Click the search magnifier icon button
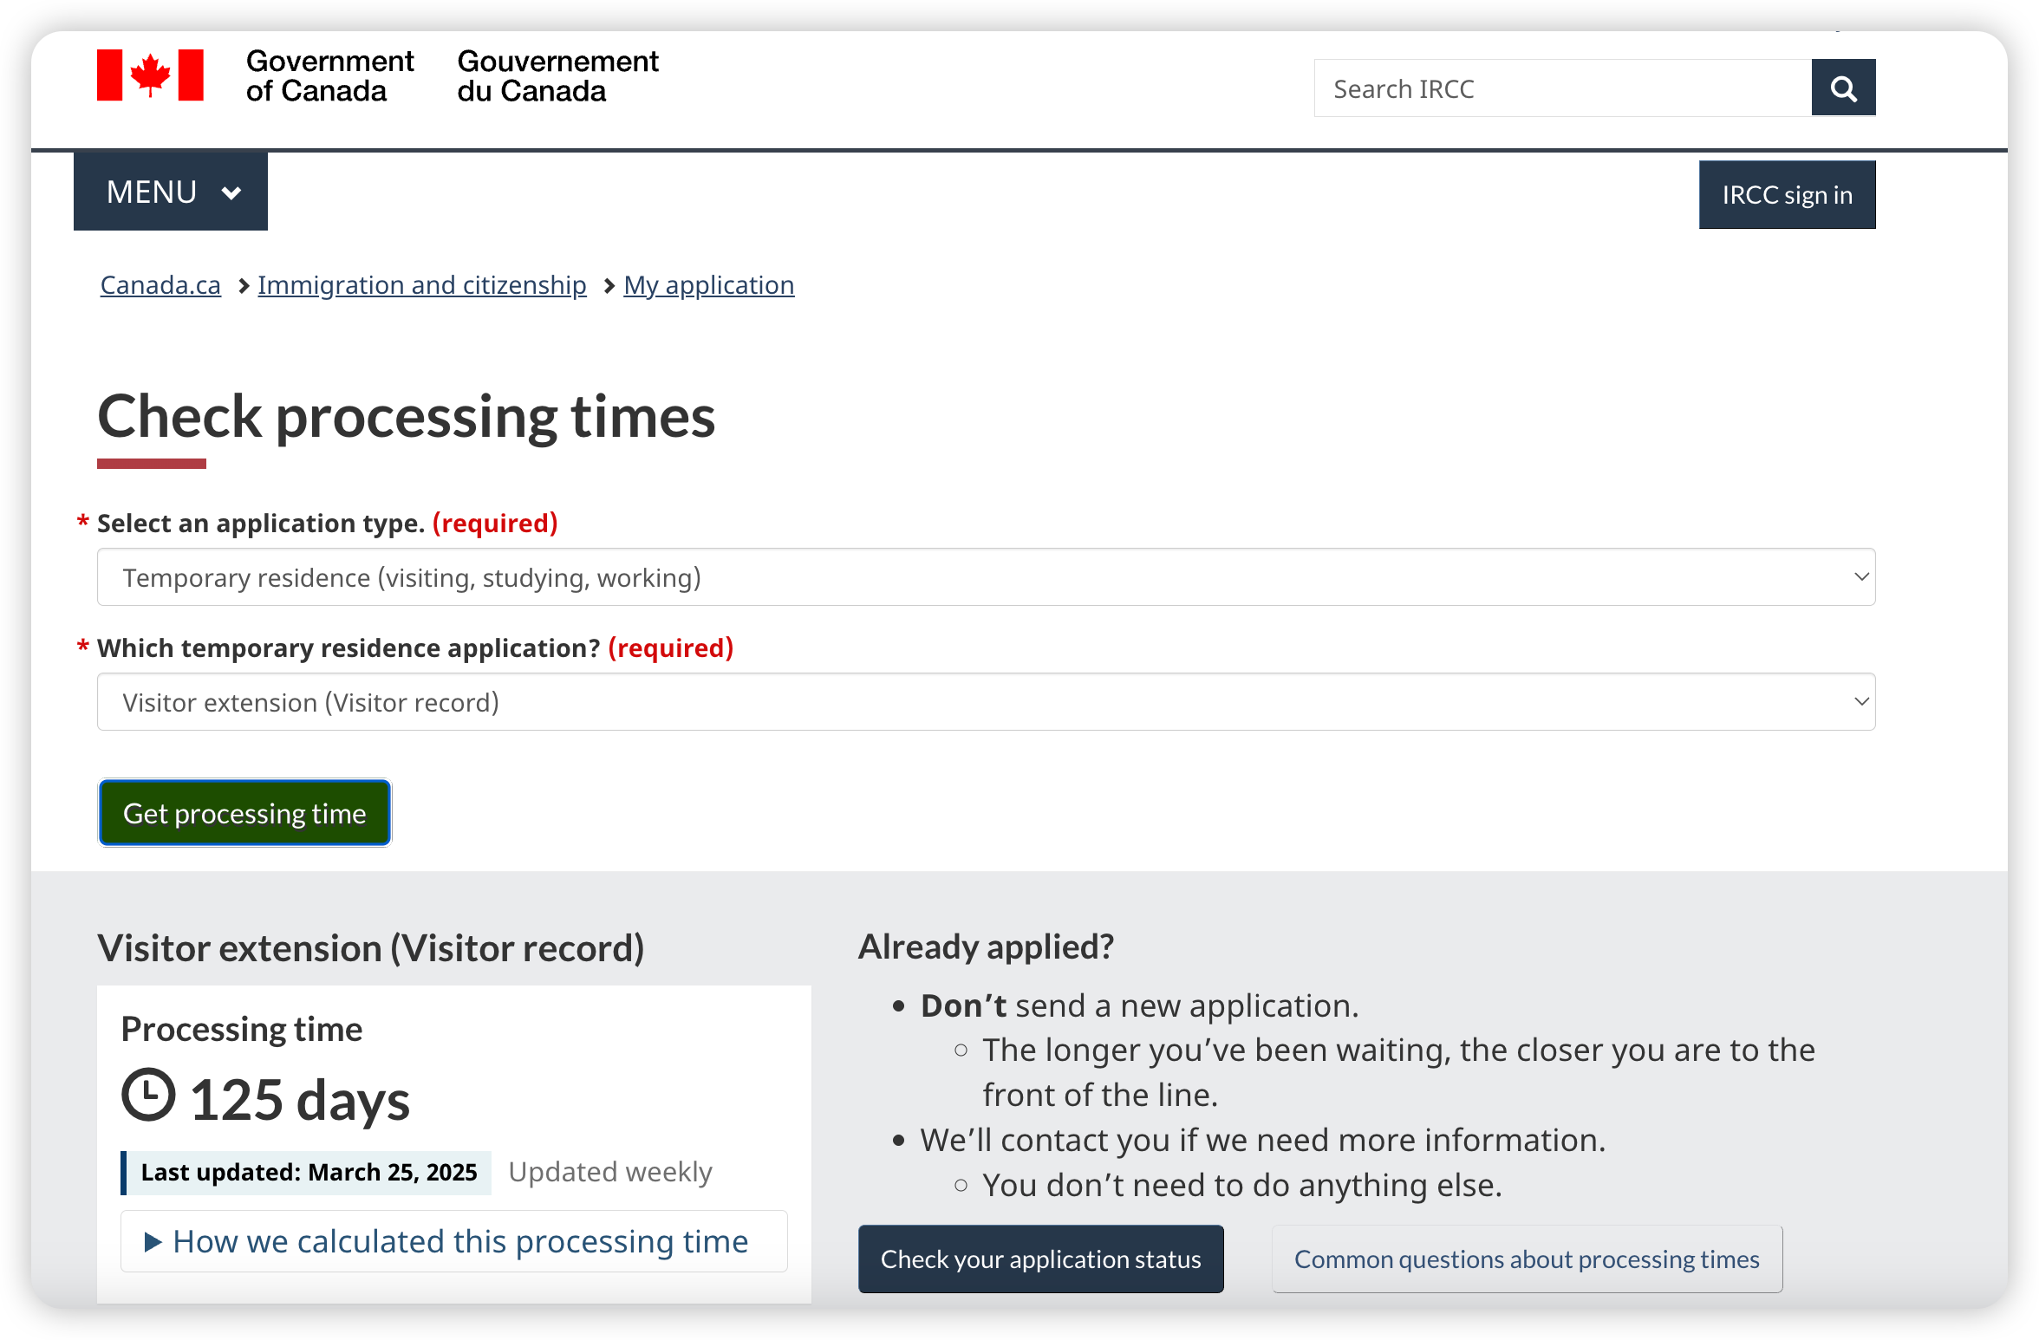The height and width of the screenshot is (1340, 2039). pos(1843,88)
